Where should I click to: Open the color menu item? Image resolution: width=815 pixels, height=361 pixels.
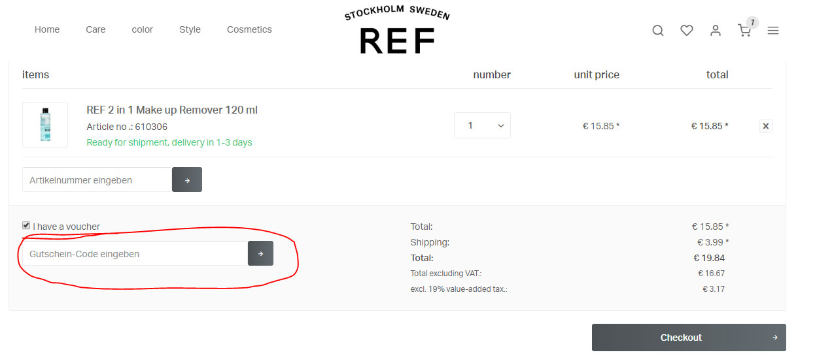pyautogui.click(x=142, y=29)
